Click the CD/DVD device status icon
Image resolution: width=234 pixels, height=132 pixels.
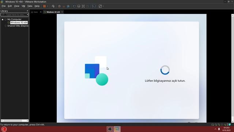[x=216, y=125]
